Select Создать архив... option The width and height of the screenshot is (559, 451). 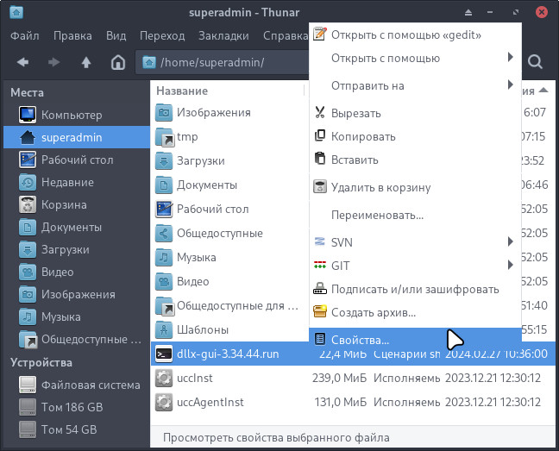(x=374, y=312)
